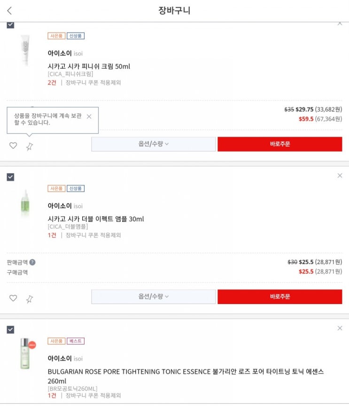
Task: Click heart icon for CICA double ampoule
Action: pos(13,298)
